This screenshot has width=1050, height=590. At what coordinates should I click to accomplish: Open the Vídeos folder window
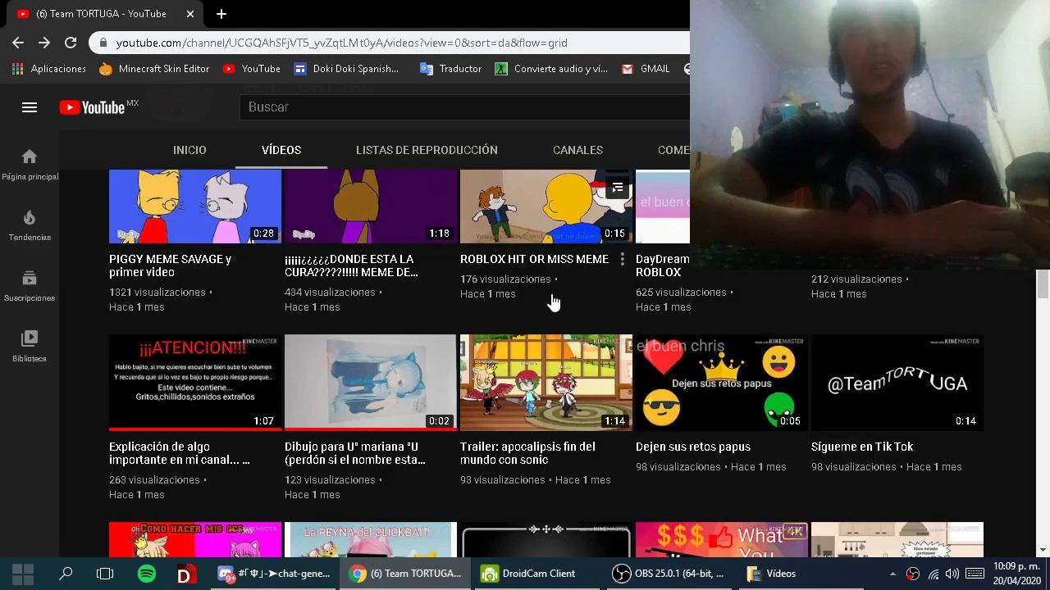click(x=771, y=574)
